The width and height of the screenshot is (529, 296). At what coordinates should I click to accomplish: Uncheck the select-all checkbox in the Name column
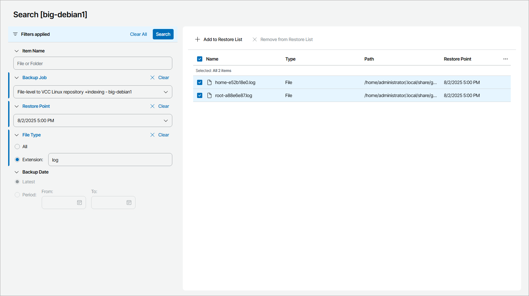pyautogui.click(x=200, y=59)
